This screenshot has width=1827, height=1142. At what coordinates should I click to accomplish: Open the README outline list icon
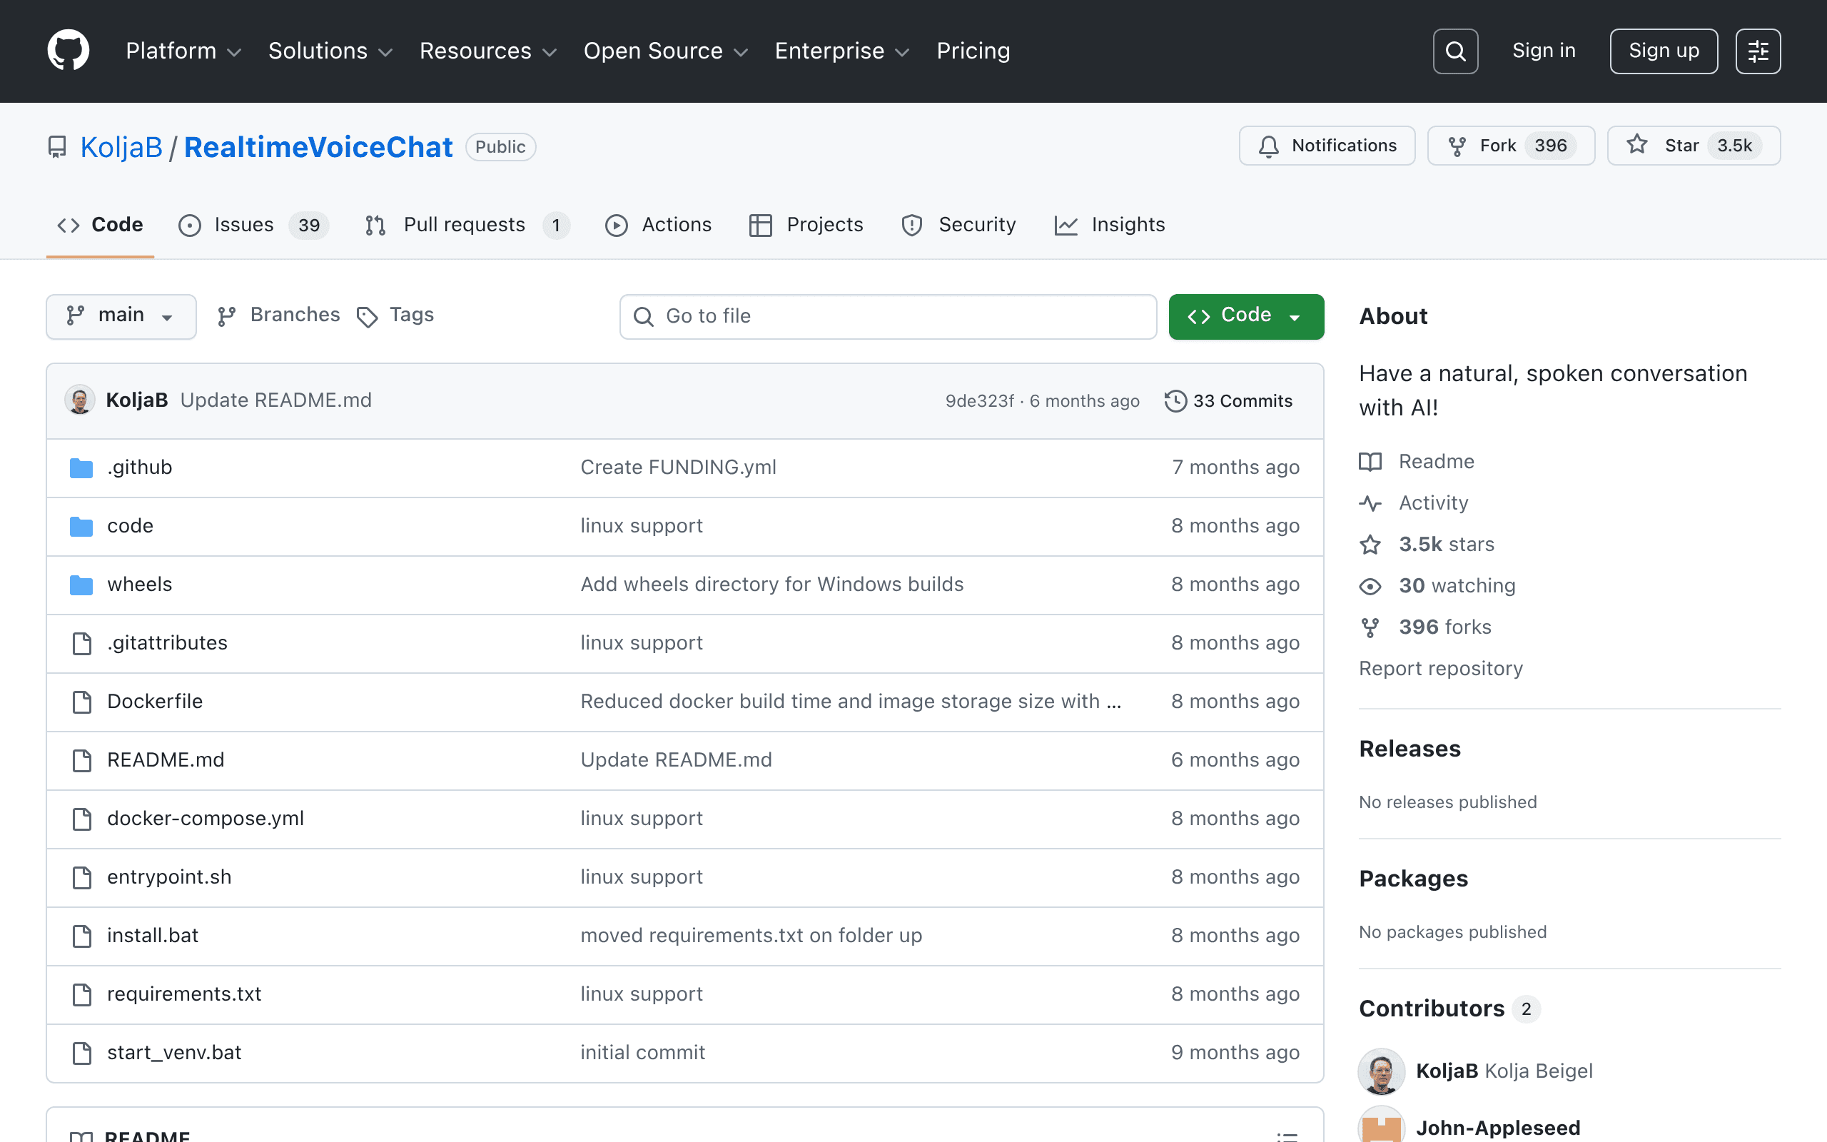(1287, 1134)
